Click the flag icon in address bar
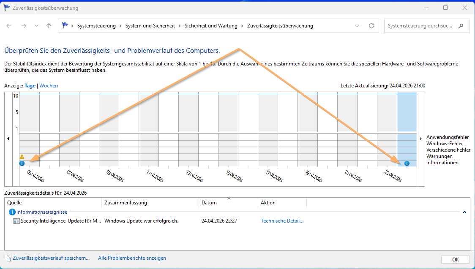Viewport: 475px width, 269px height. click(x=65, y=26)
